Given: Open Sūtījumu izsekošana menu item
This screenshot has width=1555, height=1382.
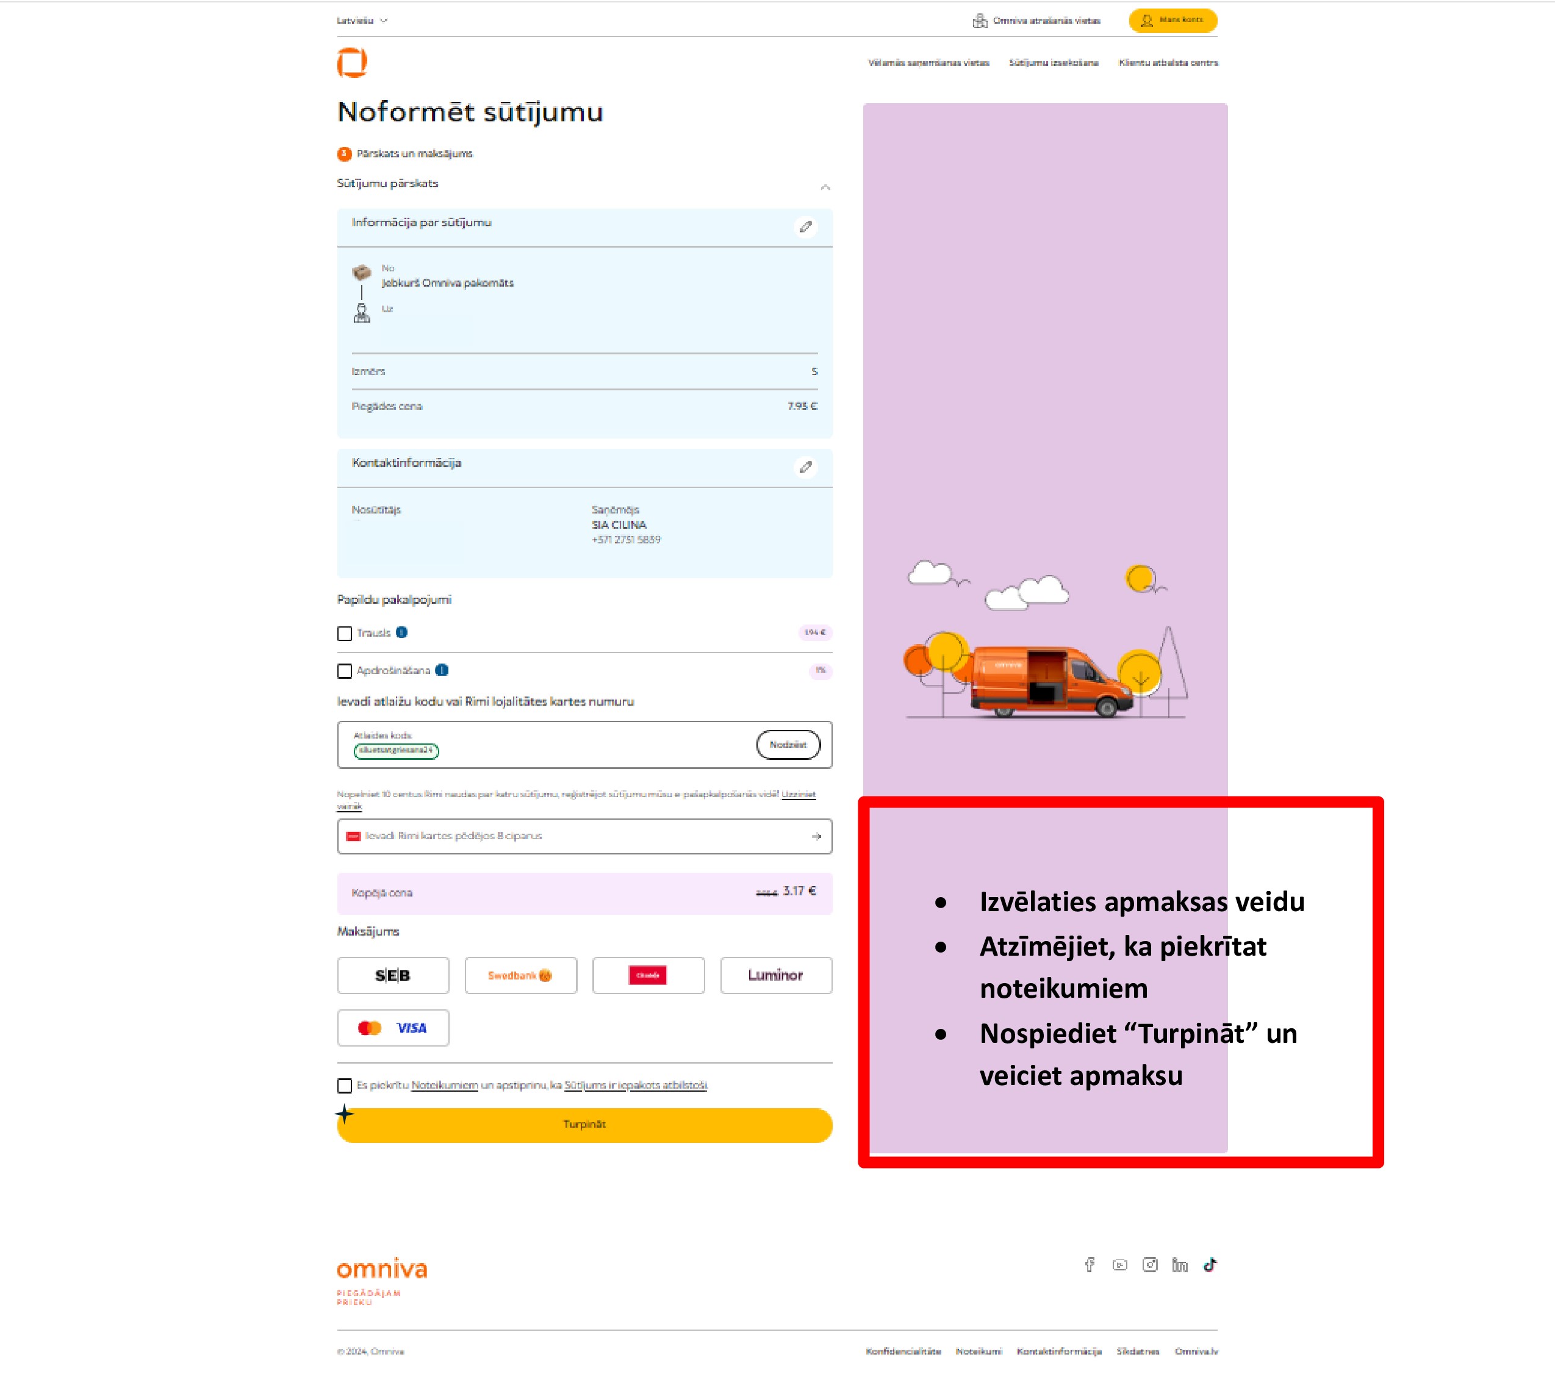Looking at the screenshot, I should tap(1054, 62).
